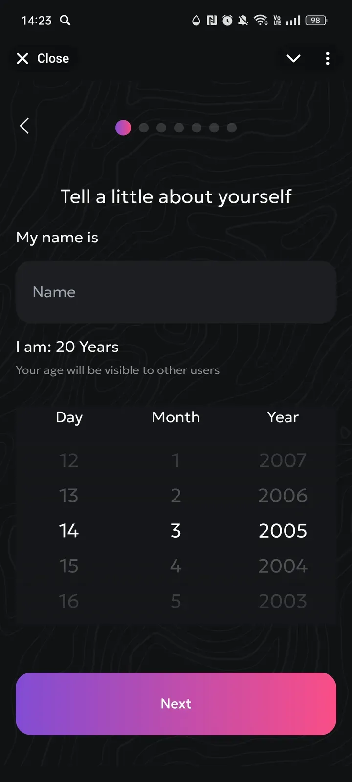
Task: Continue with the Next button
Action: [176, 704]
